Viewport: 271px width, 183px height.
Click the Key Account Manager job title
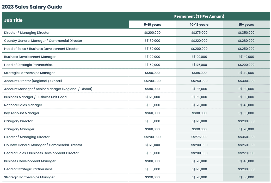22,113
